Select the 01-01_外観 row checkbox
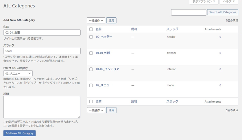 (91, 53)
